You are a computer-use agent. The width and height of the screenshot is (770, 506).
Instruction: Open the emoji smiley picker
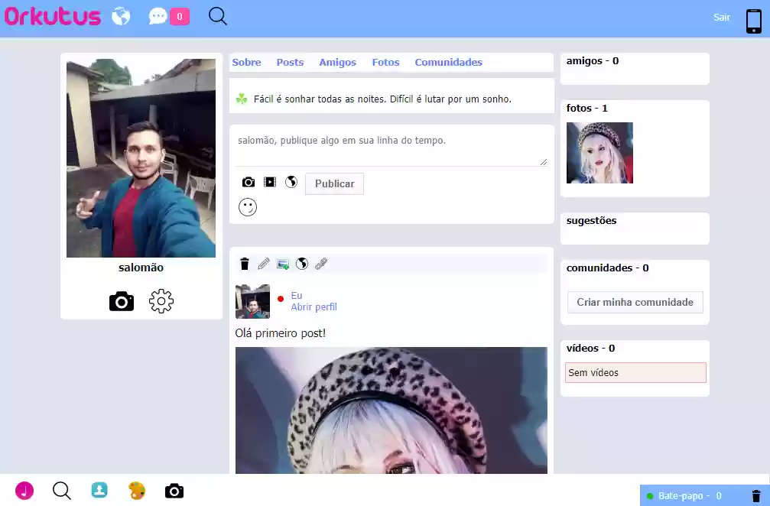coord(247,206)
